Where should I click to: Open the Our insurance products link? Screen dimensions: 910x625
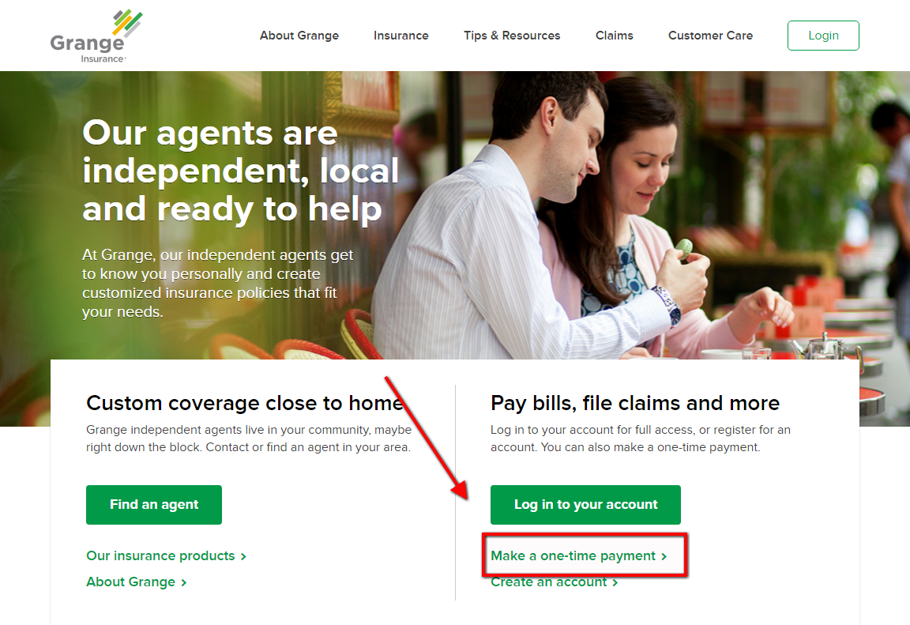161,556
